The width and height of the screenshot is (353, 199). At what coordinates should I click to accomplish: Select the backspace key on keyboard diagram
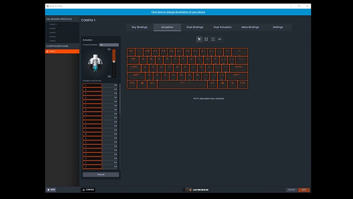[x=239, y=52]
